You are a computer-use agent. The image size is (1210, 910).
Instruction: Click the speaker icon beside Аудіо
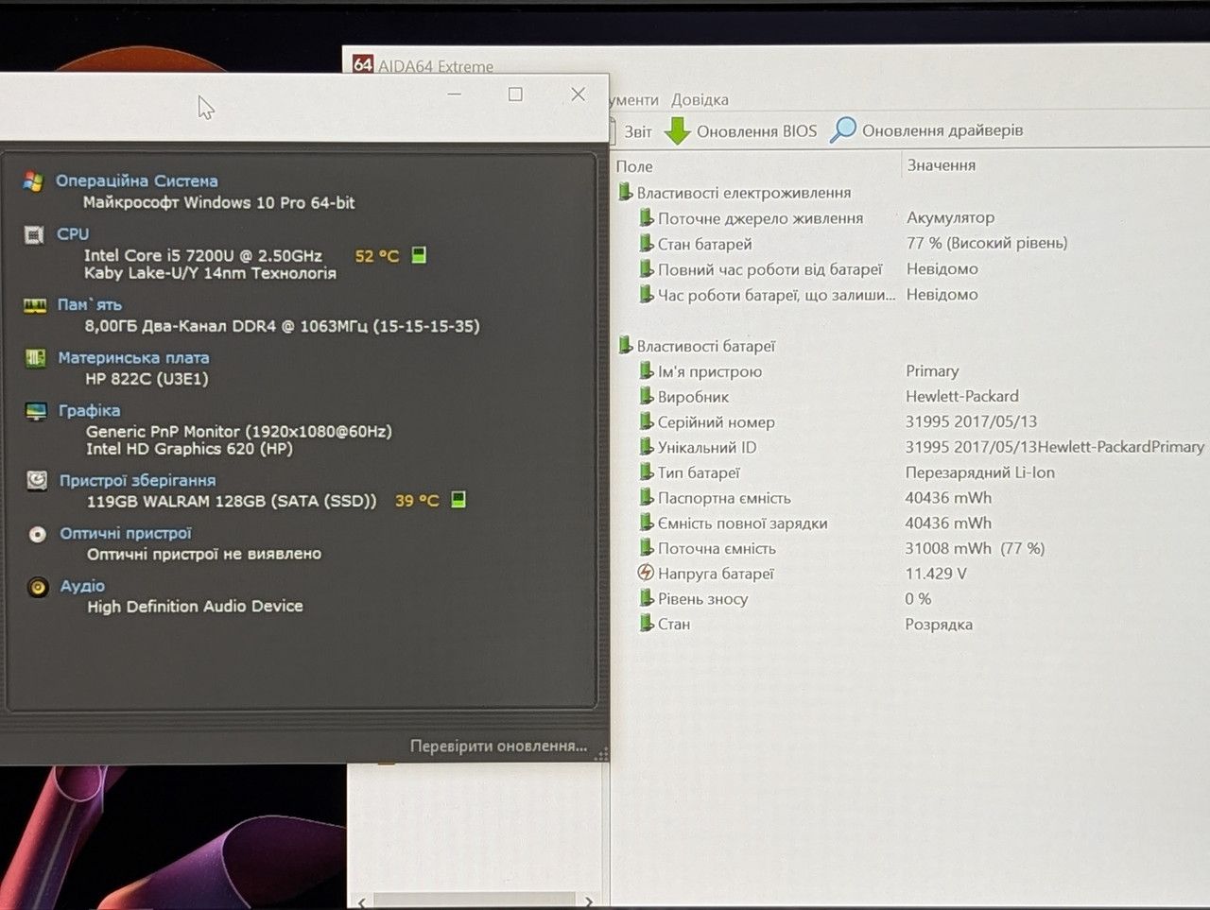click(x=38, y=587)
